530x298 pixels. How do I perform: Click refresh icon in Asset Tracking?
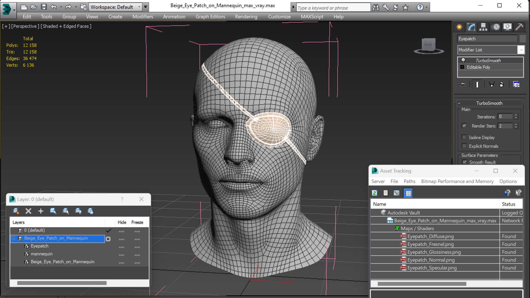pyautogui.click(x=374, y=193)
